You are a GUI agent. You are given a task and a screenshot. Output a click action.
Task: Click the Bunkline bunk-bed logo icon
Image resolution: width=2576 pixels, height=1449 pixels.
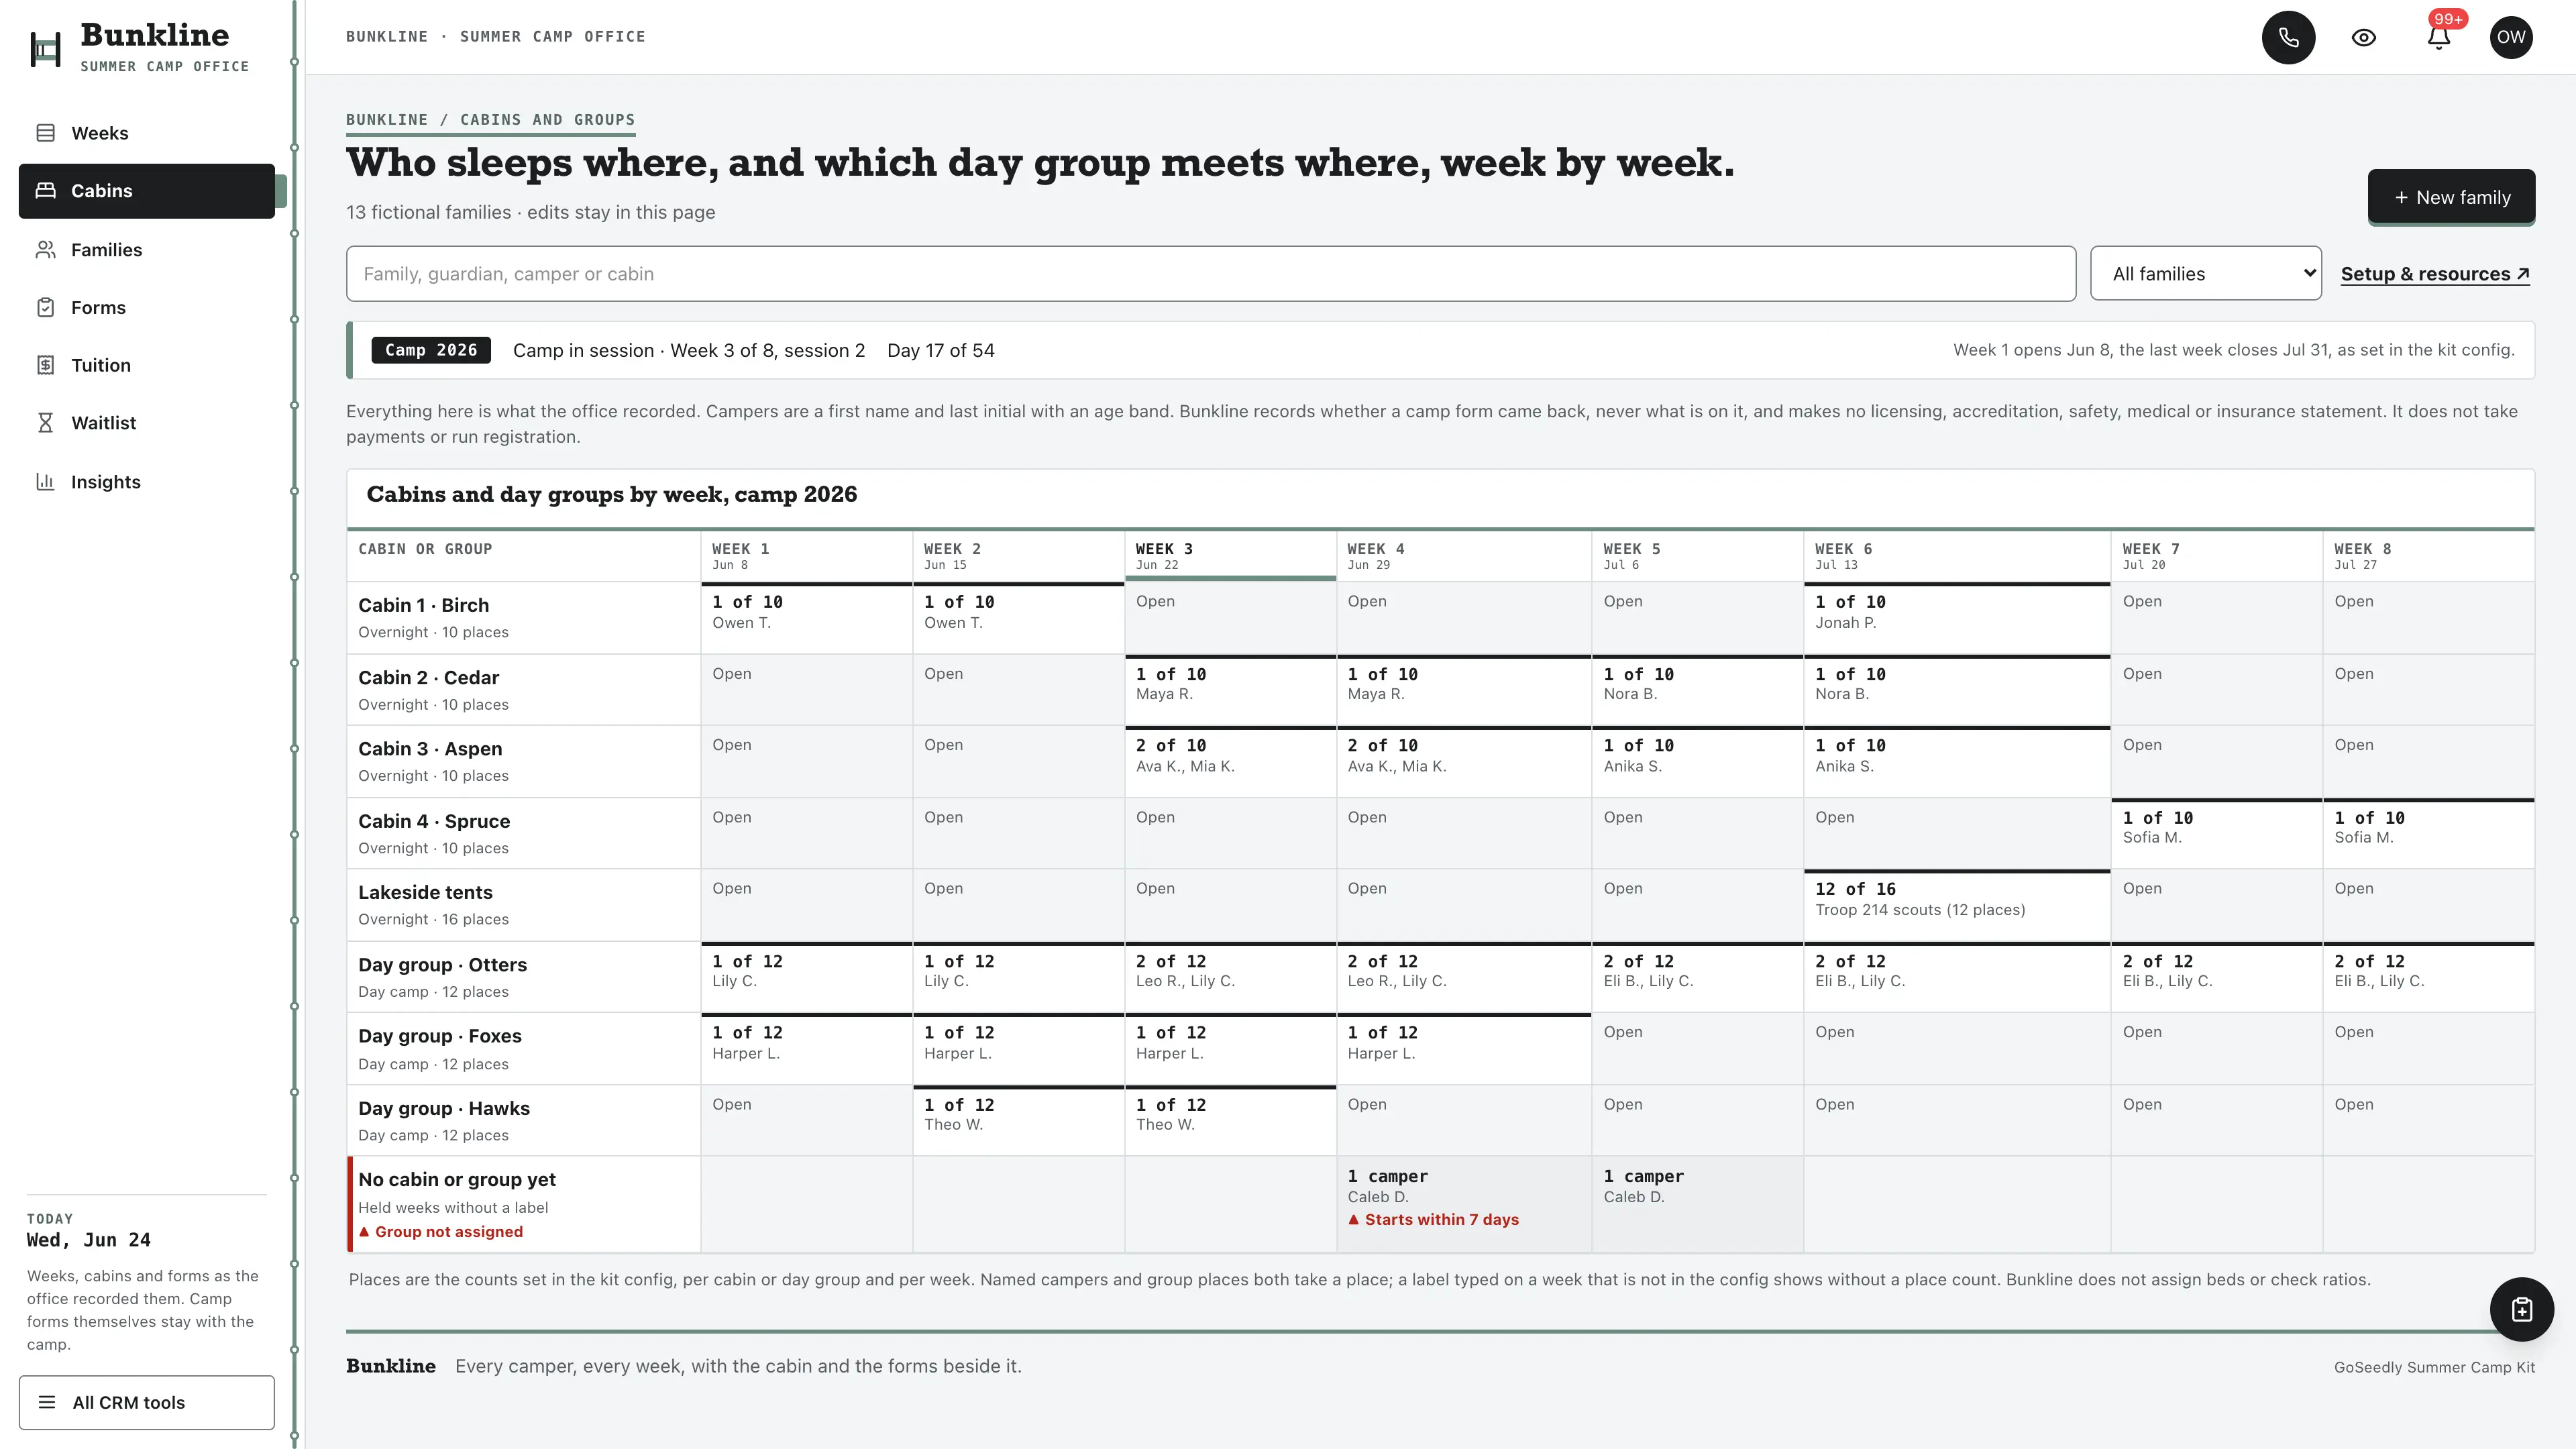[46, 49]
